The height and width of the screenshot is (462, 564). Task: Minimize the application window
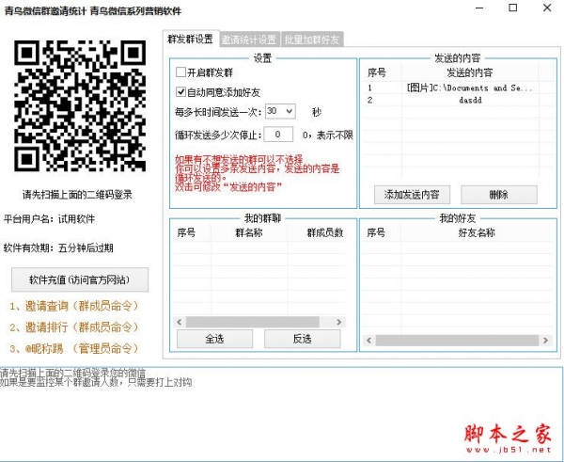(479, 8)
